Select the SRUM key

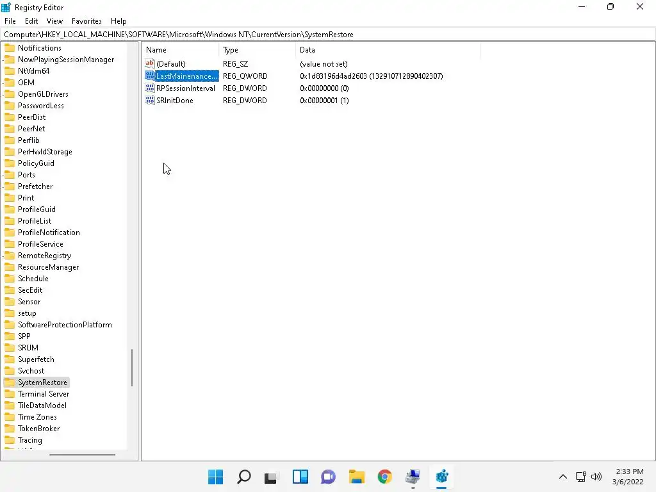28,348
